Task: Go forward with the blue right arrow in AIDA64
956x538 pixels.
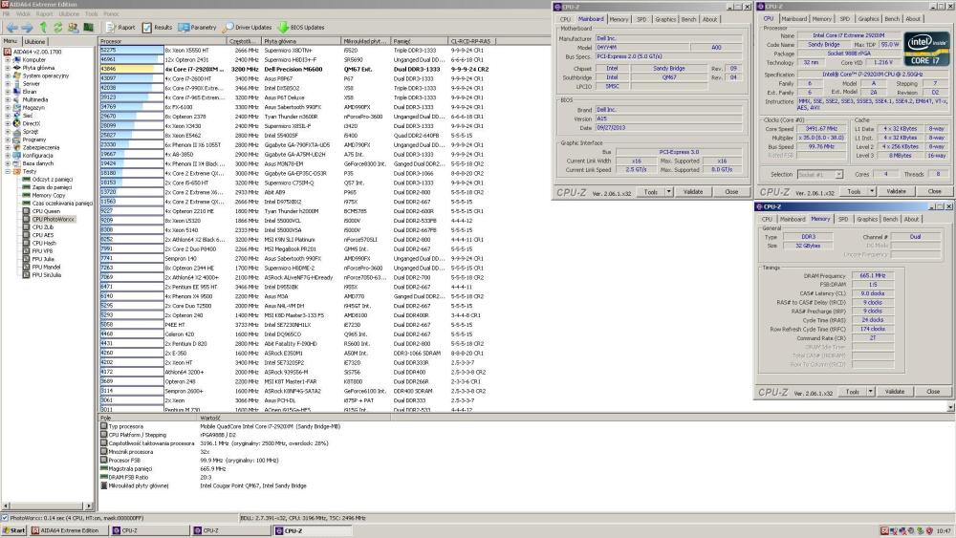Action: tap(28, 28)
